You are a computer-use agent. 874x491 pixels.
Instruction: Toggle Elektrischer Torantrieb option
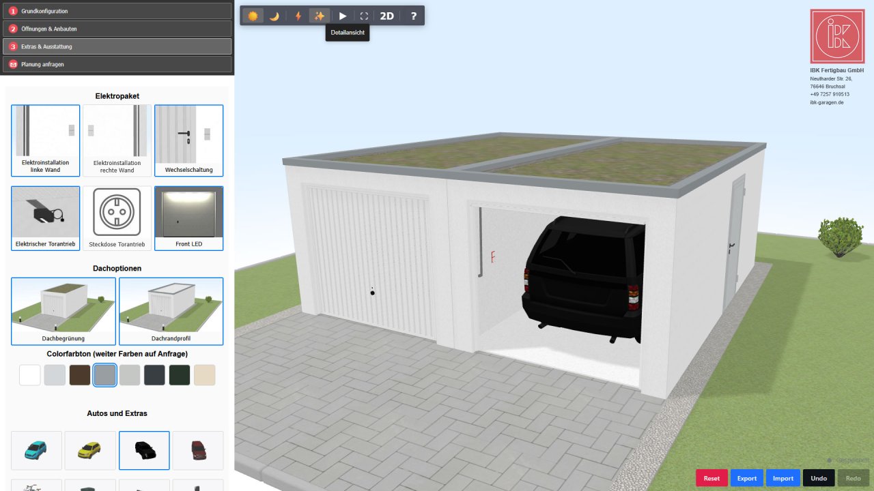[x=46, y=218]
